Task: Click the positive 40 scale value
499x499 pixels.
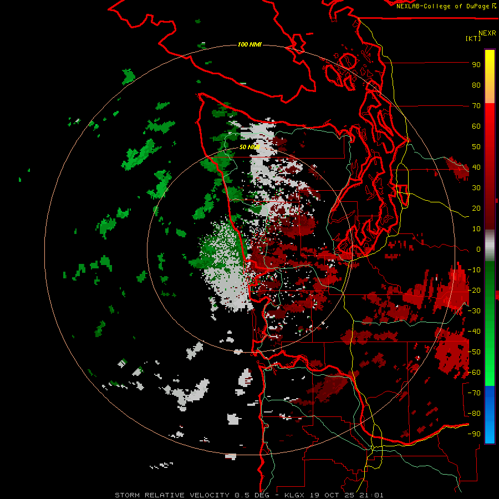Action: tap(476, 167)
